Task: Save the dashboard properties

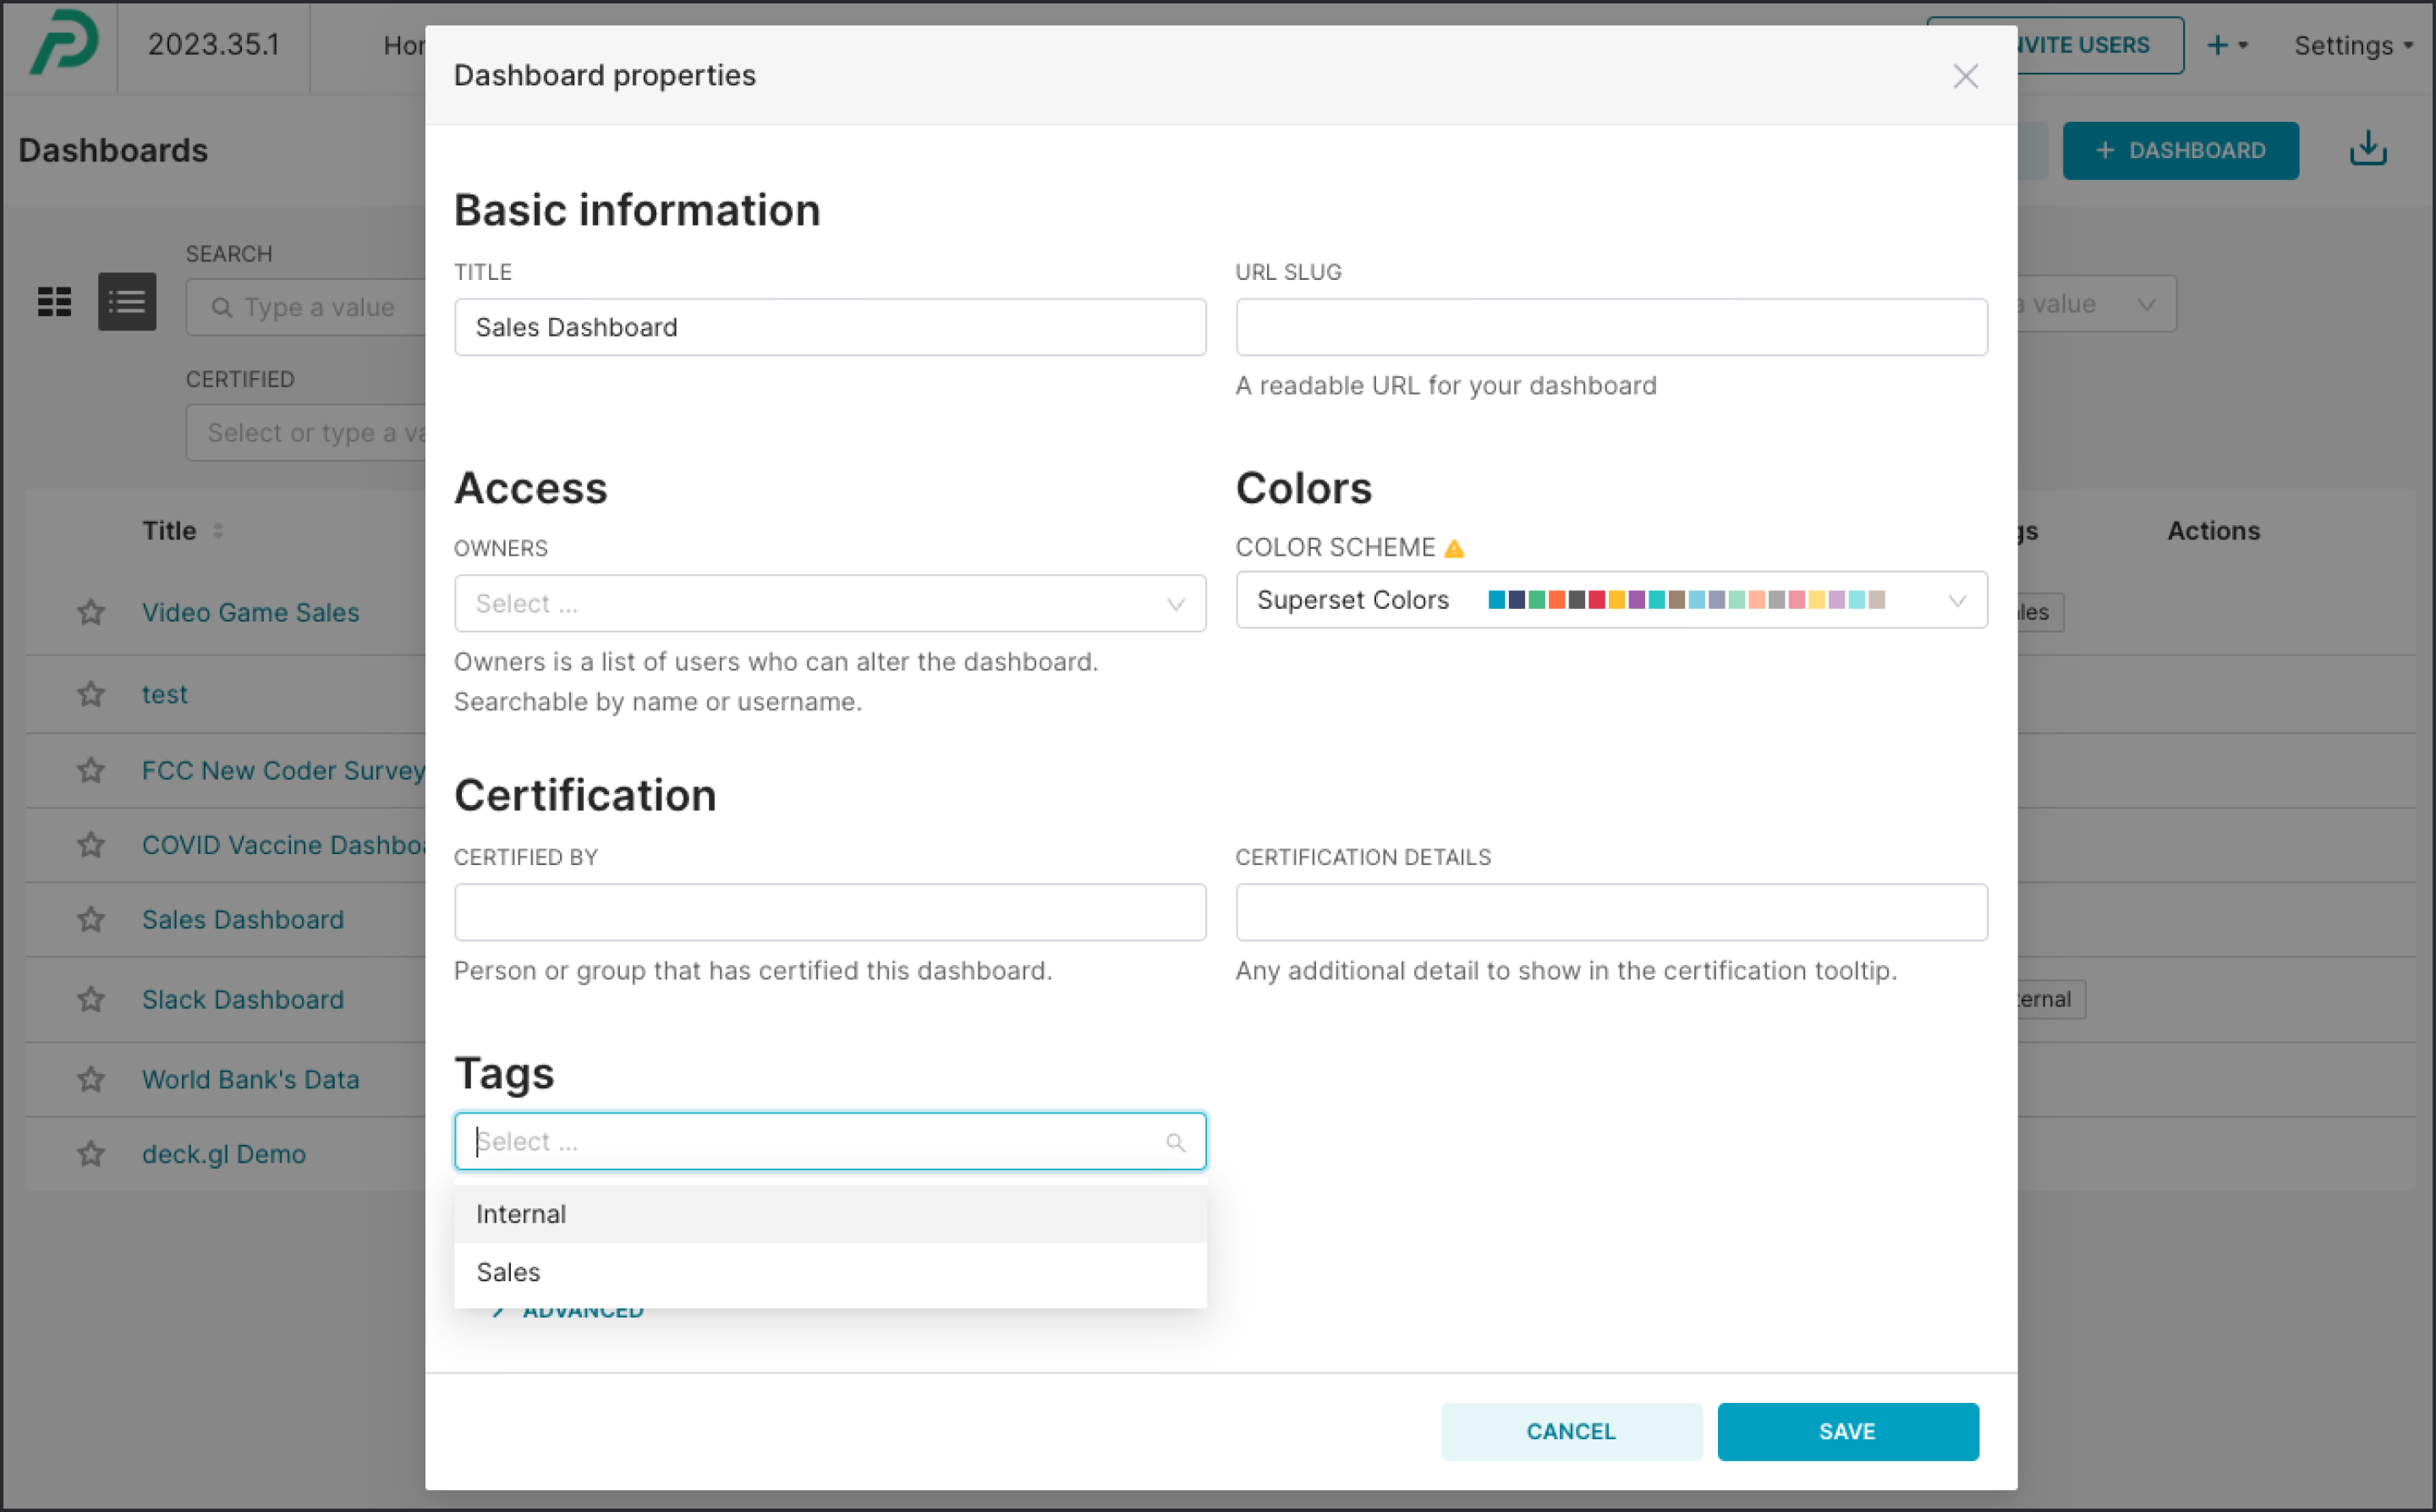Action: (x=1847, y=1431)
